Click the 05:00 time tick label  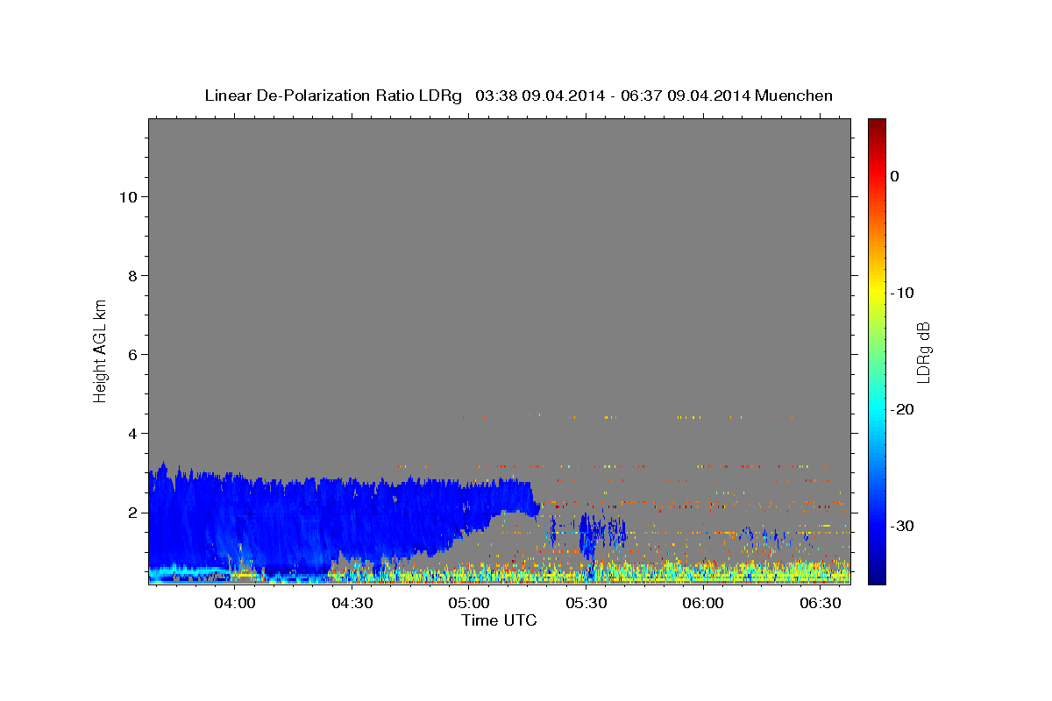click(469, 603)
